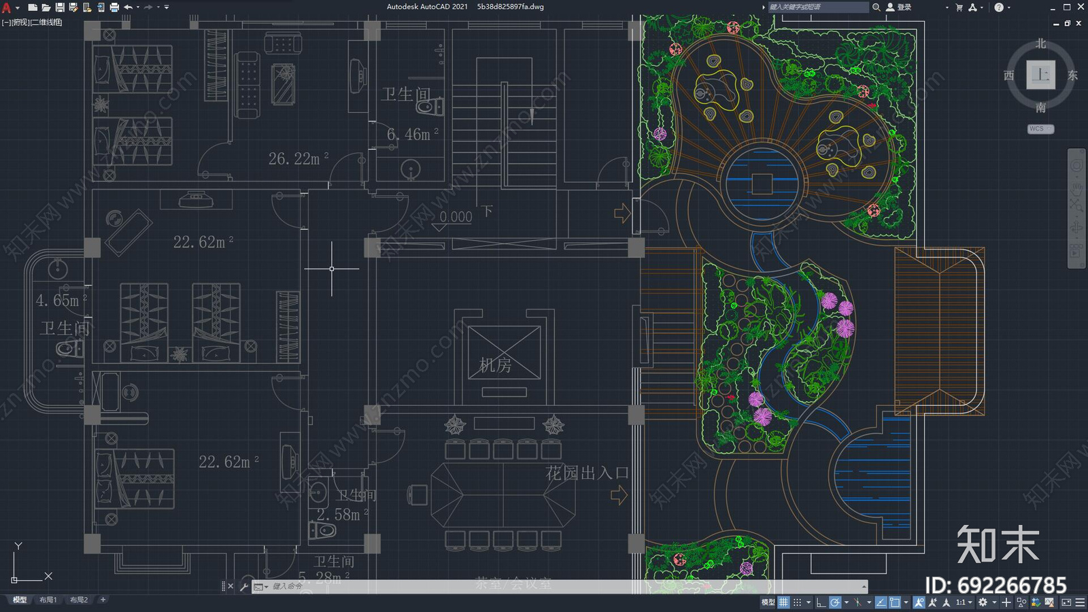Close the command line with its X icon
Image resolution: width=1088 pixels, height=612 pixels.
coord(231,586)
